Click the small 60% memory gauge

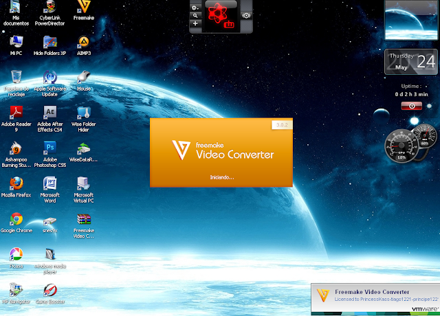tap(424, 135)
